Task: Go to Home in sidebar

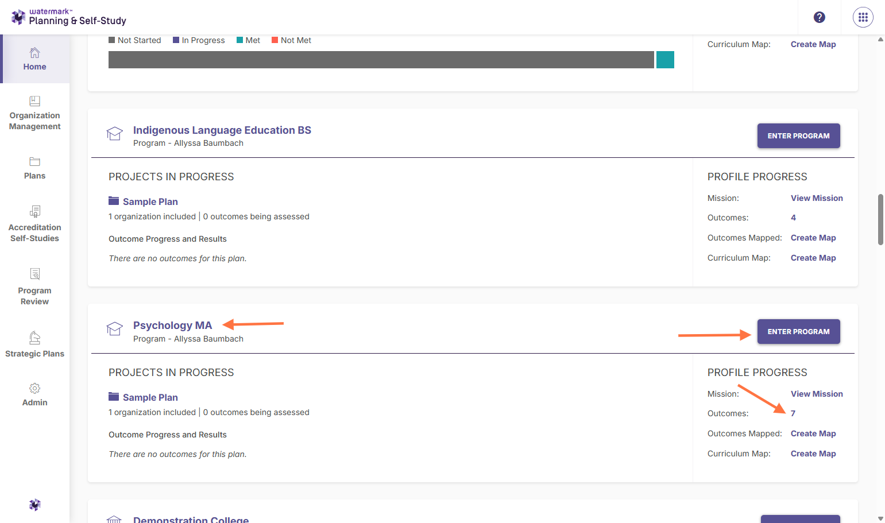Action: (x=34, y=59)
